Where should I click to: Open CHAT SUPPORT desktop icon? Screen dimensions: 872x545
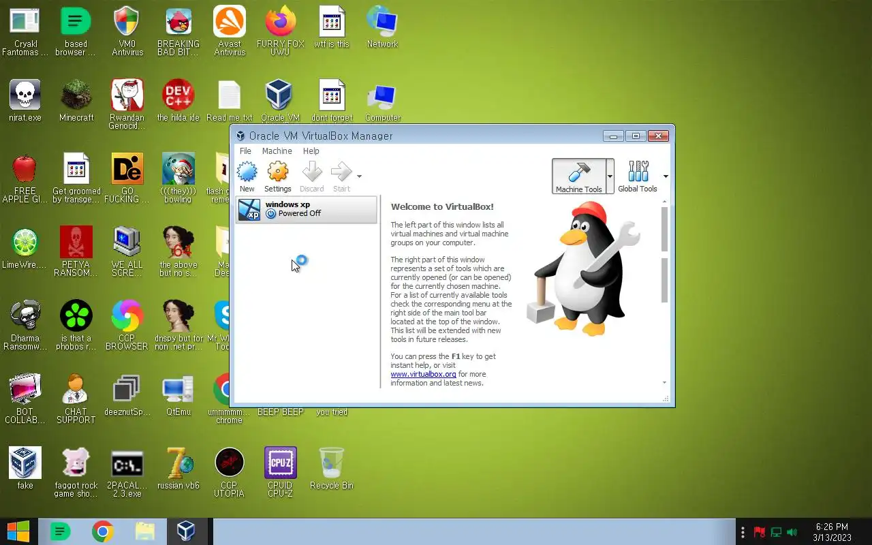76,399
